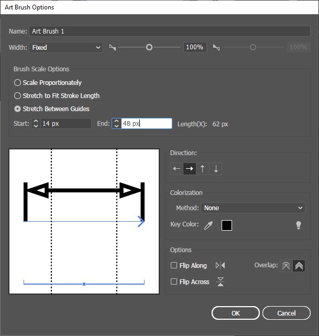
Task: Click the minimum width slider handle
Action: (149, 47)
